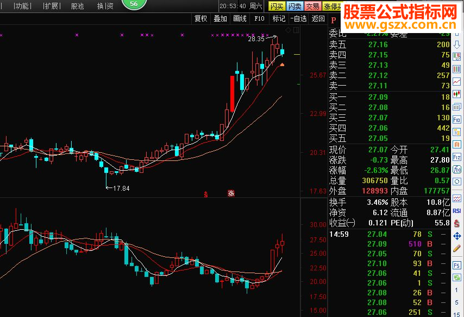This screenshot has height=317, width=464.
Task: Click the 卖一 price 27.11
Action: pos(378,86)
